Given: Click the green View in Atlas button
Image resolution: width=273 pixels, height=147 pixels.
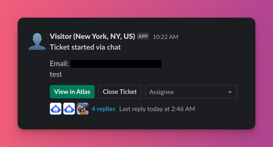Looking at the screenshot, I should point(72,92).
